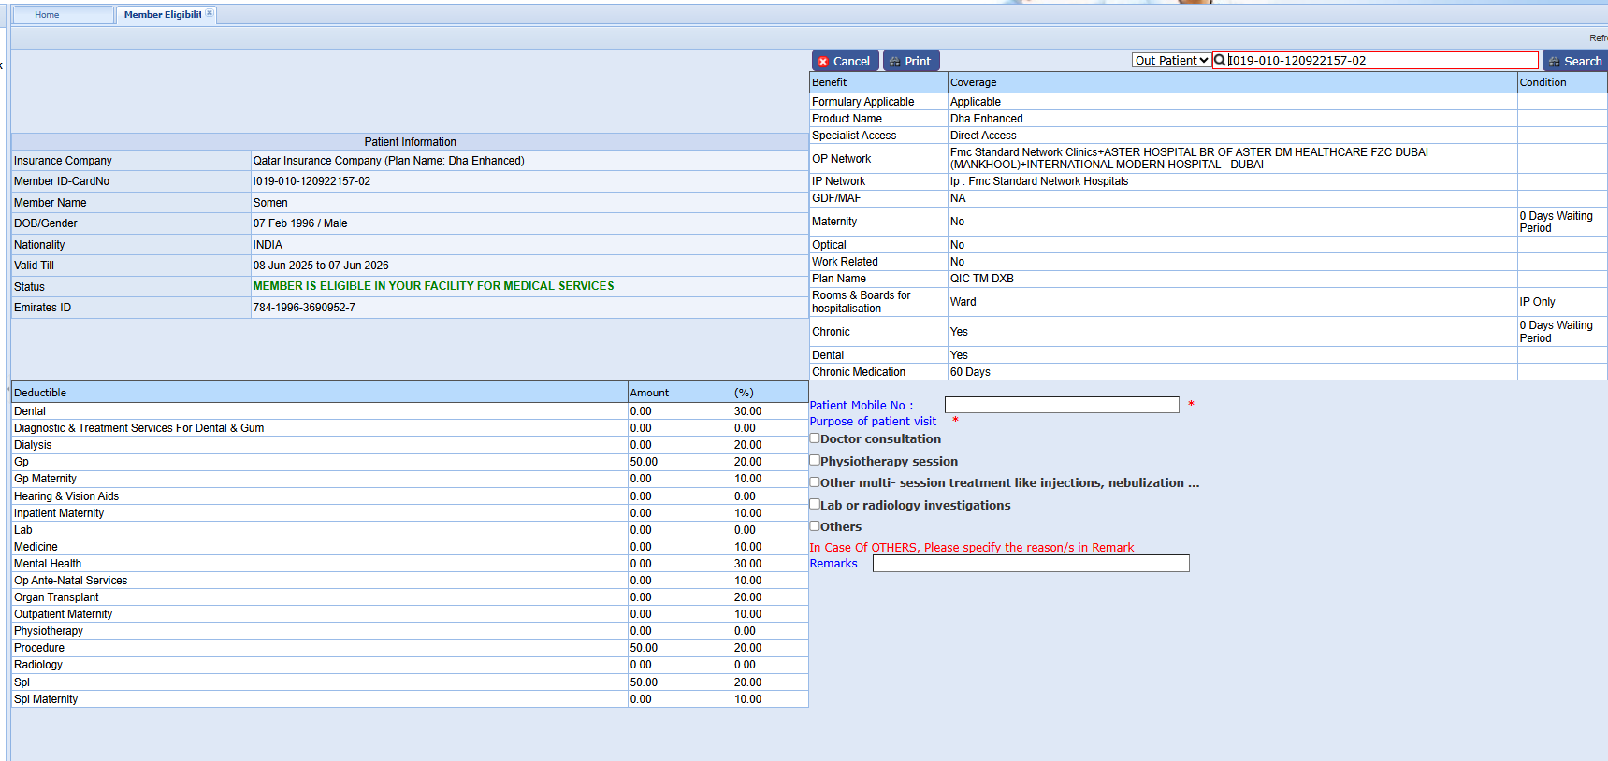The height and width of the screenshot is (761, 1608).
Task: Close the Member Eligibility tab
Action: [210, 14]
